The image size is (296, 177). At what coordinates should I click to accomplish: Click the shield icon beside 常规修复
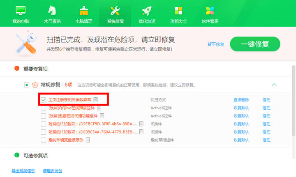[35, 85]
